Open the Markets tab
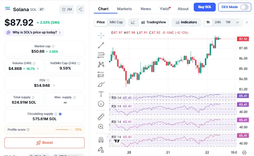Image resolution: width=254 pixels, height=156 pixels. [x=124, y=9]
